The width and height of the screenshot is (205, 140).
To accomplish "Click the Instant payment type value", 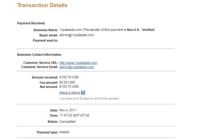I will (x=64, y=132).
